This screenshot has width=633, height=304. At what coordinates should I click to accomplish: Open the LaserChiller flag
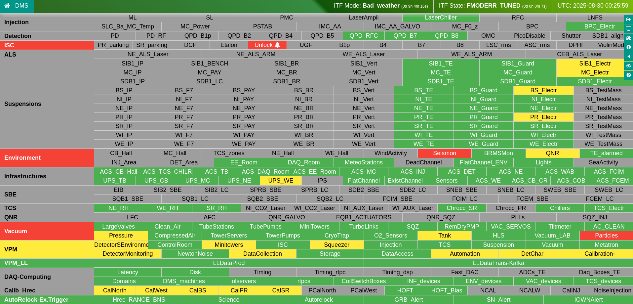[441, 18]
